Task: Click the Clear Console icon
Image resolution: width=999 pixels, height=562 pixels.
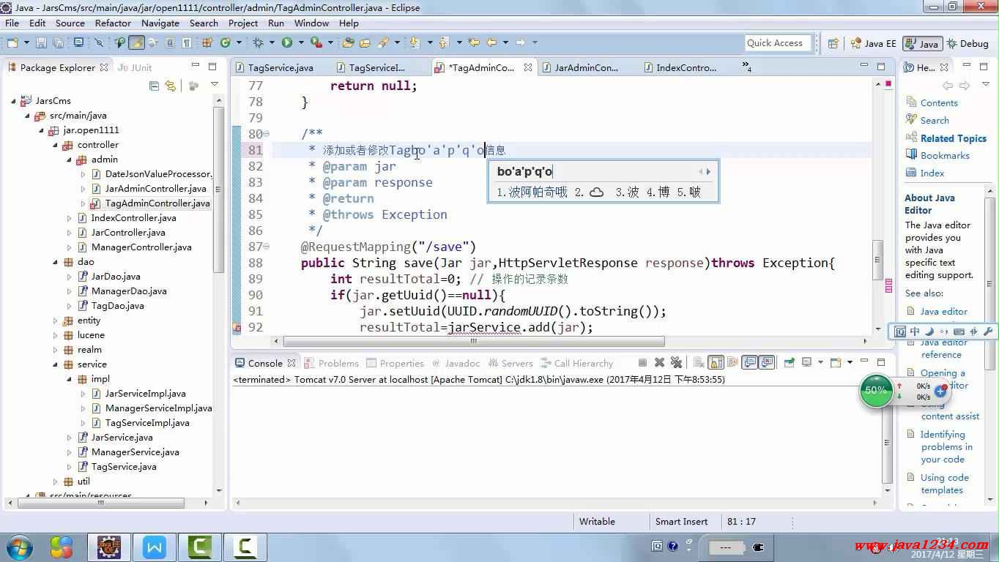Action: pos(699,362)
